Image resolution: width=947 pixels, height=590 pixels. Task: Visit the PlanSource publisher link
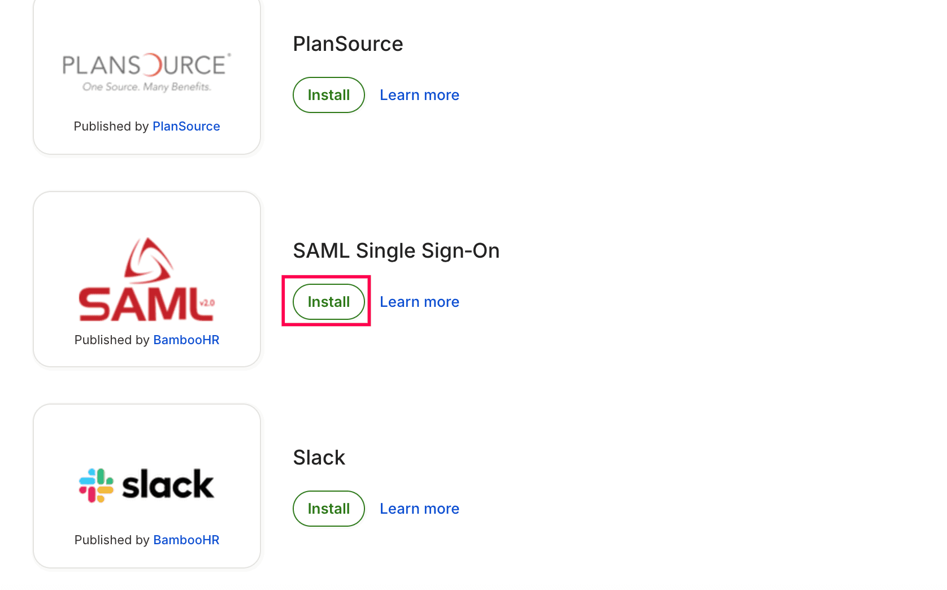point(186,126)
